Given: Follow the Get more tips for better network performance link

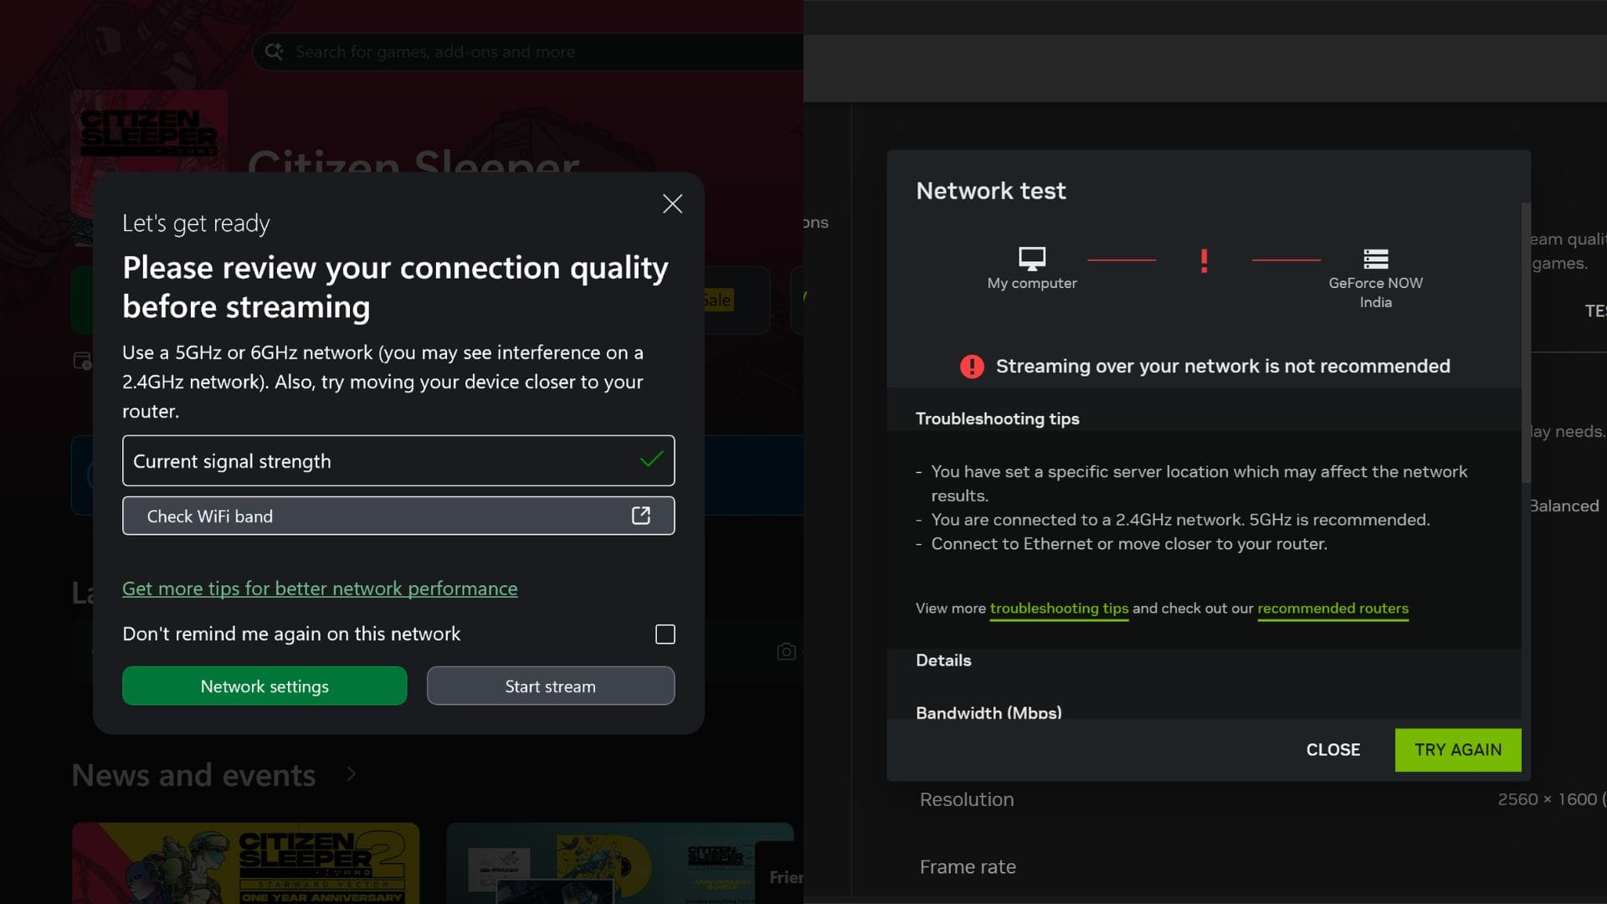Looking at the screenshot, I should (x=320, y=588).
